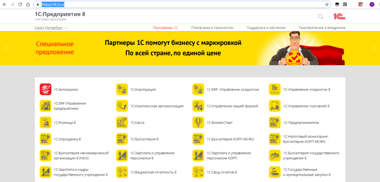The width and height of the screenshot is (380, 182).
Task: Go back in browser history
Action: pos(4,4)
